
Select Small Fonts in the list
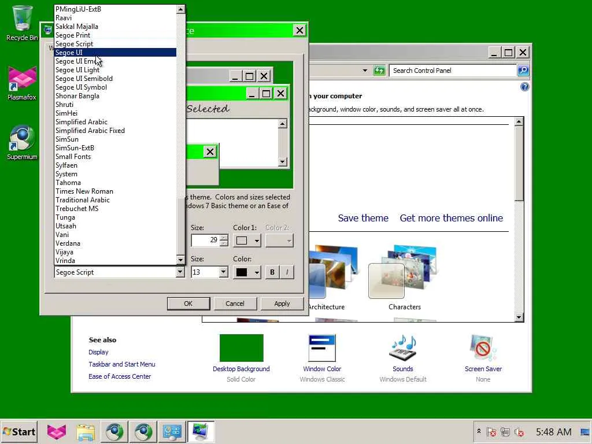[x=115, y=156]
